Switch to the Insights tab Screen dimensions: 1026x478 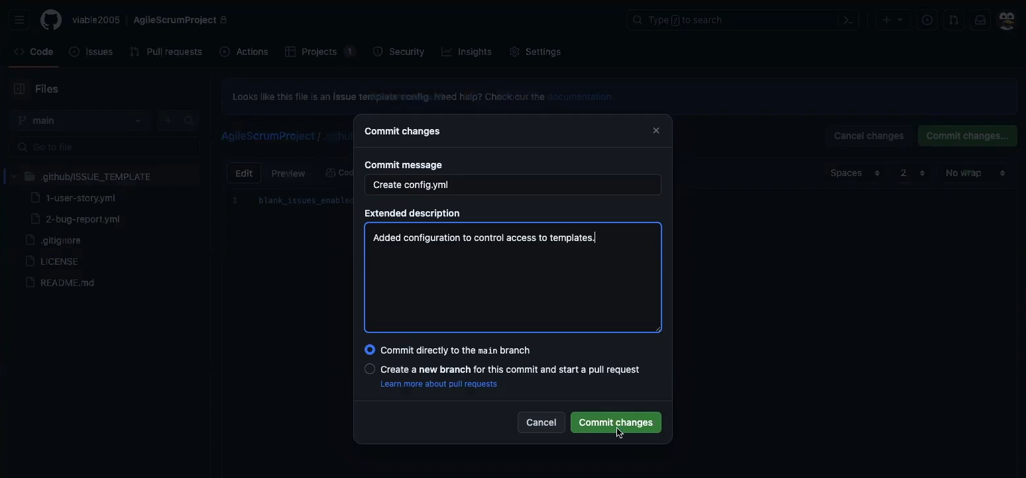point(467,52)
